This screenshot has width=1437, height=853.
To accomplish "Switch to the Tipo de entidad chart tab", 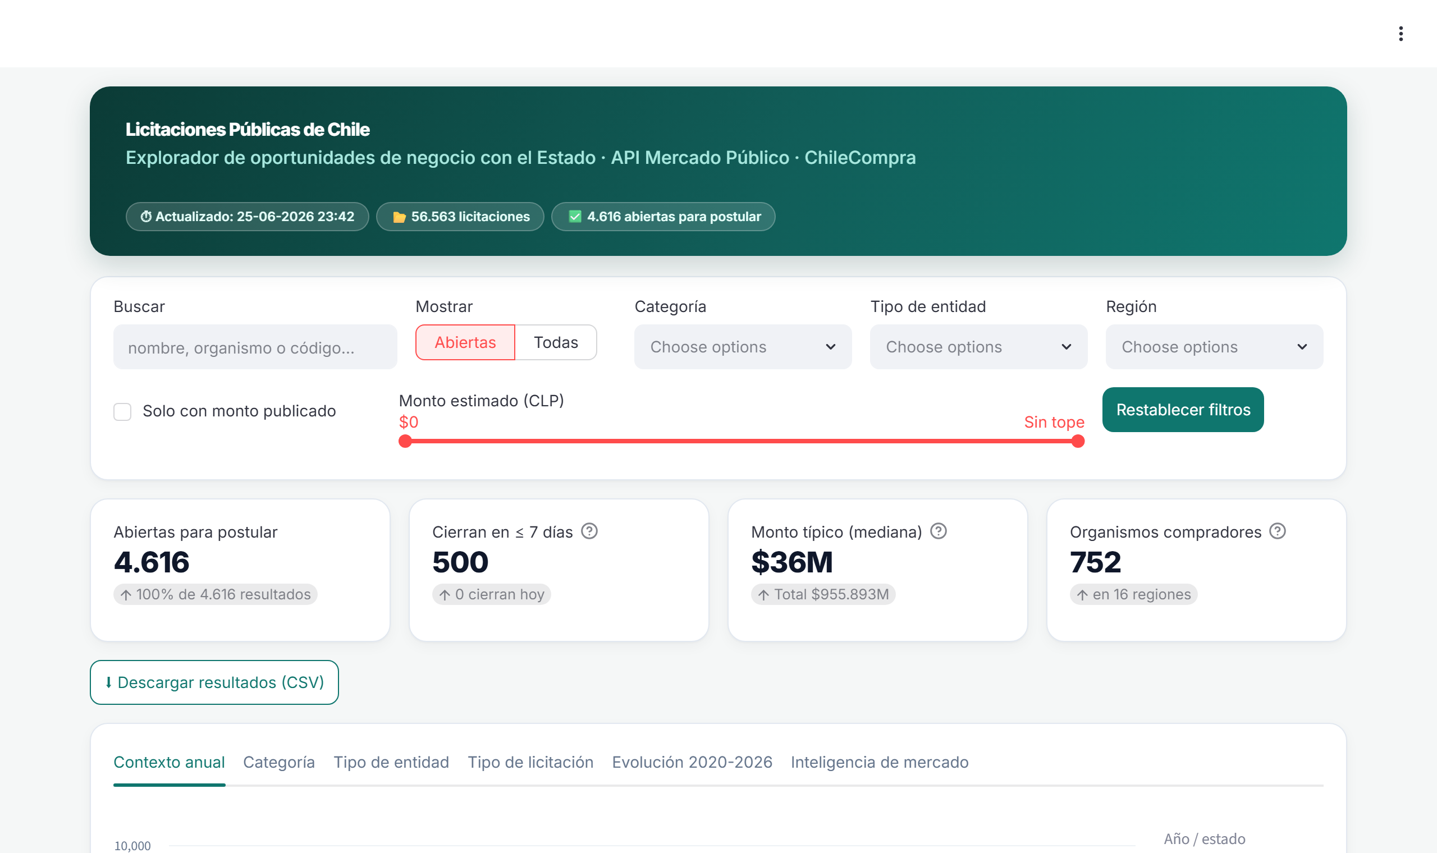I will click(x=391, y=762).
